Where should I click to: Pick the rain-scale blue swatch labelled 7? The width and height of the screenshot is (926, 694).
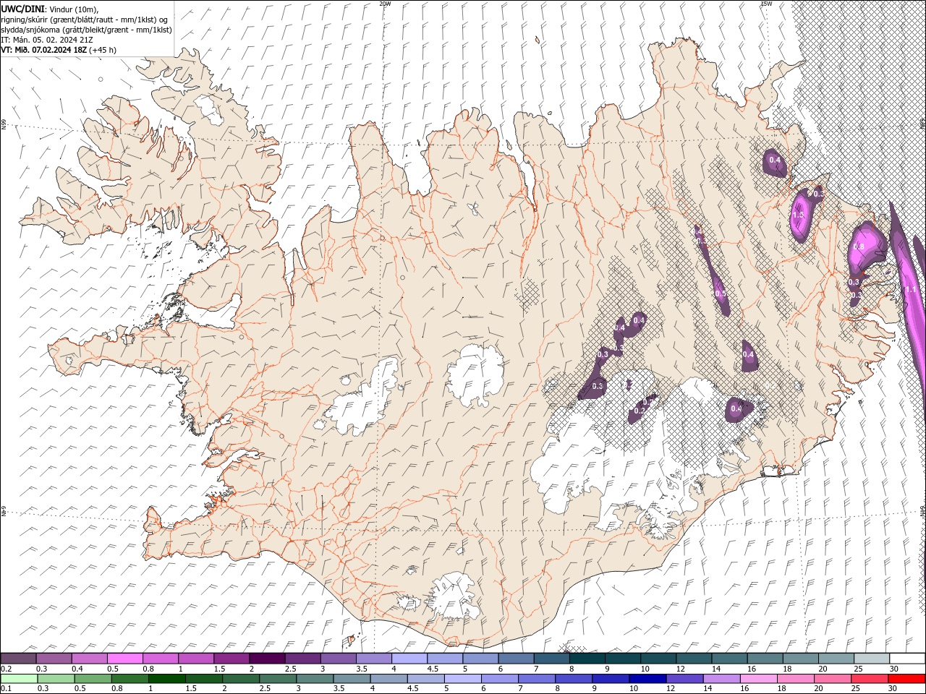click(x=537, y=679)
